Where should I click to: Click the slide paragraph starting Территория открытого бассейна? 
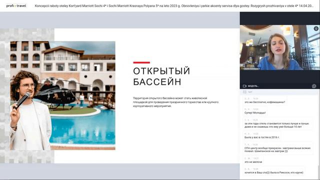point(175,102)
